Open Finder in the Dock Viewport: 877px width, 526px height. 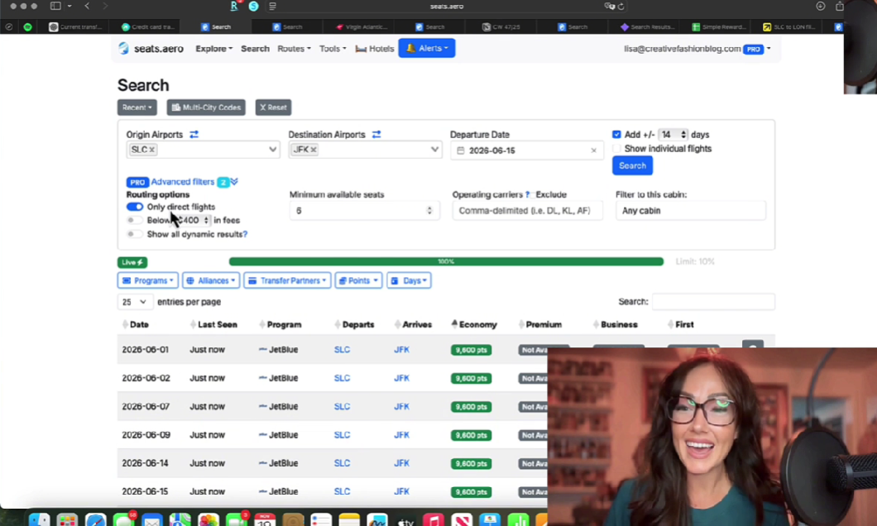39,519
